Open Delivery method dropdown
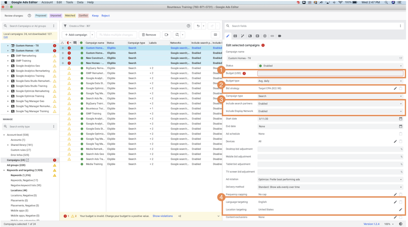Image resolution: width=408 pixels, height=227 pixels. 330,187
